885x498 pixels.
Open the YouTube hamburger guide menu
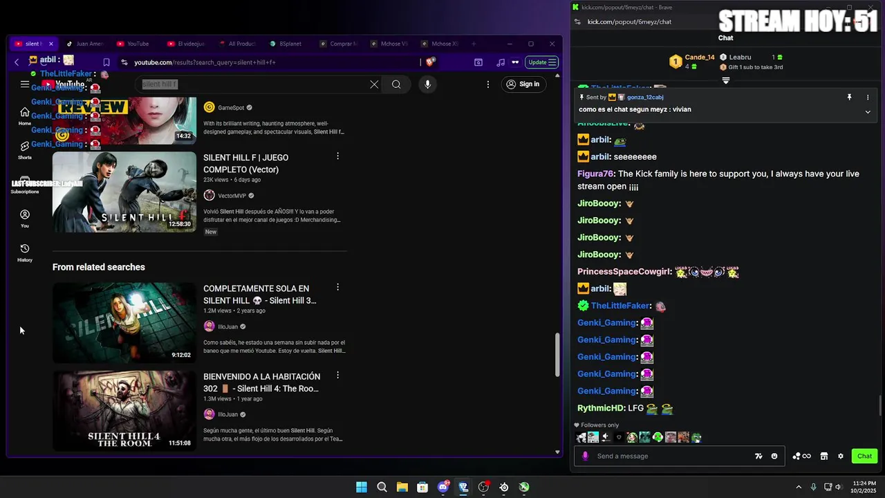point(25,84)
